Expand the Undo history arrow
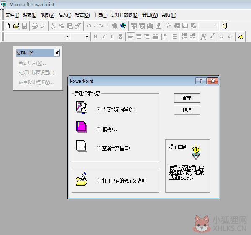The height and width of the screenshot is (235, 251). (95, 26)
